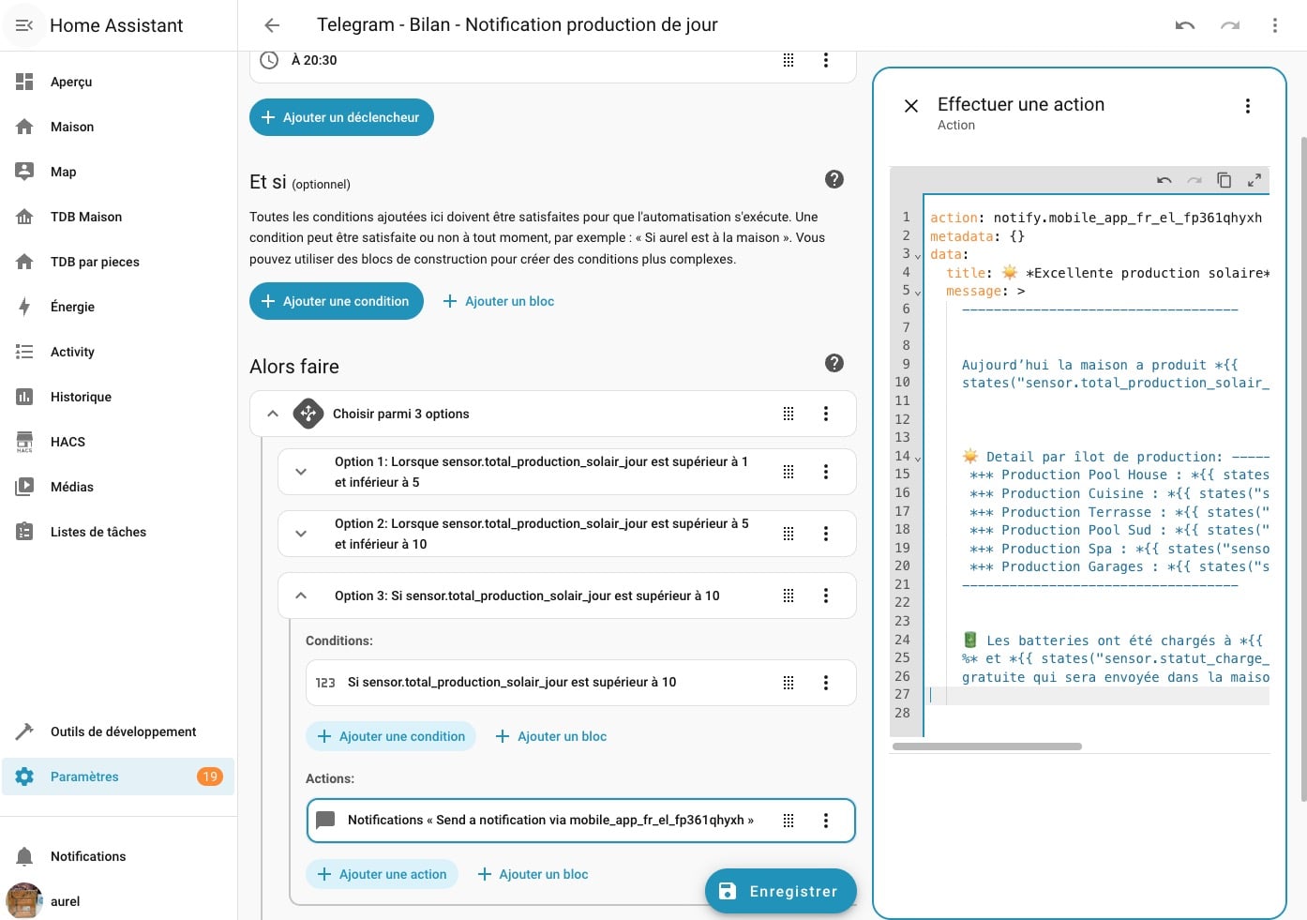This screenshot has height=920, width=1307.
Task: Close the 'Effectuer une action' panel
Action: tap(910, 106)
